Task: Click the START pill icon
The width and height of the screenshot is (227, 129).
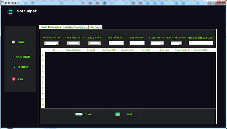Action: 79,114
